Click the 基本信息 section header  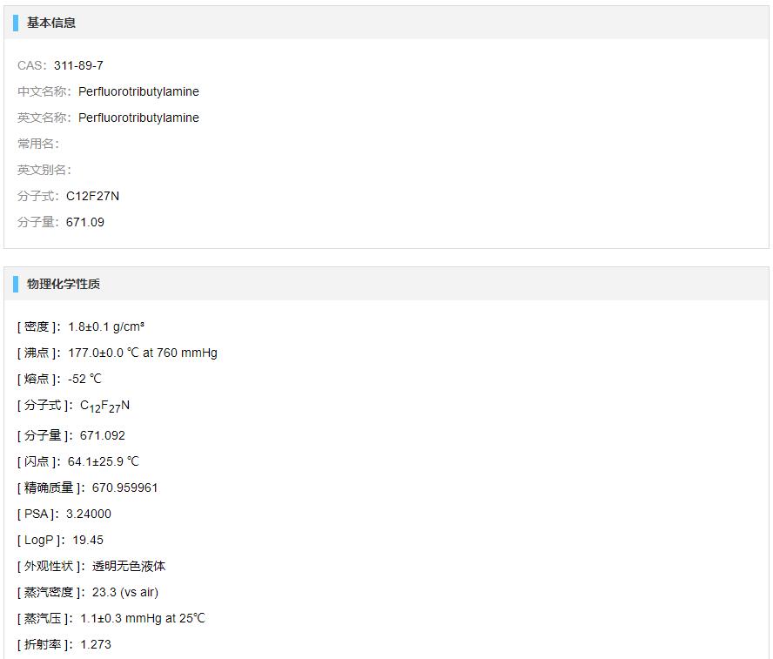pos(50,23)
